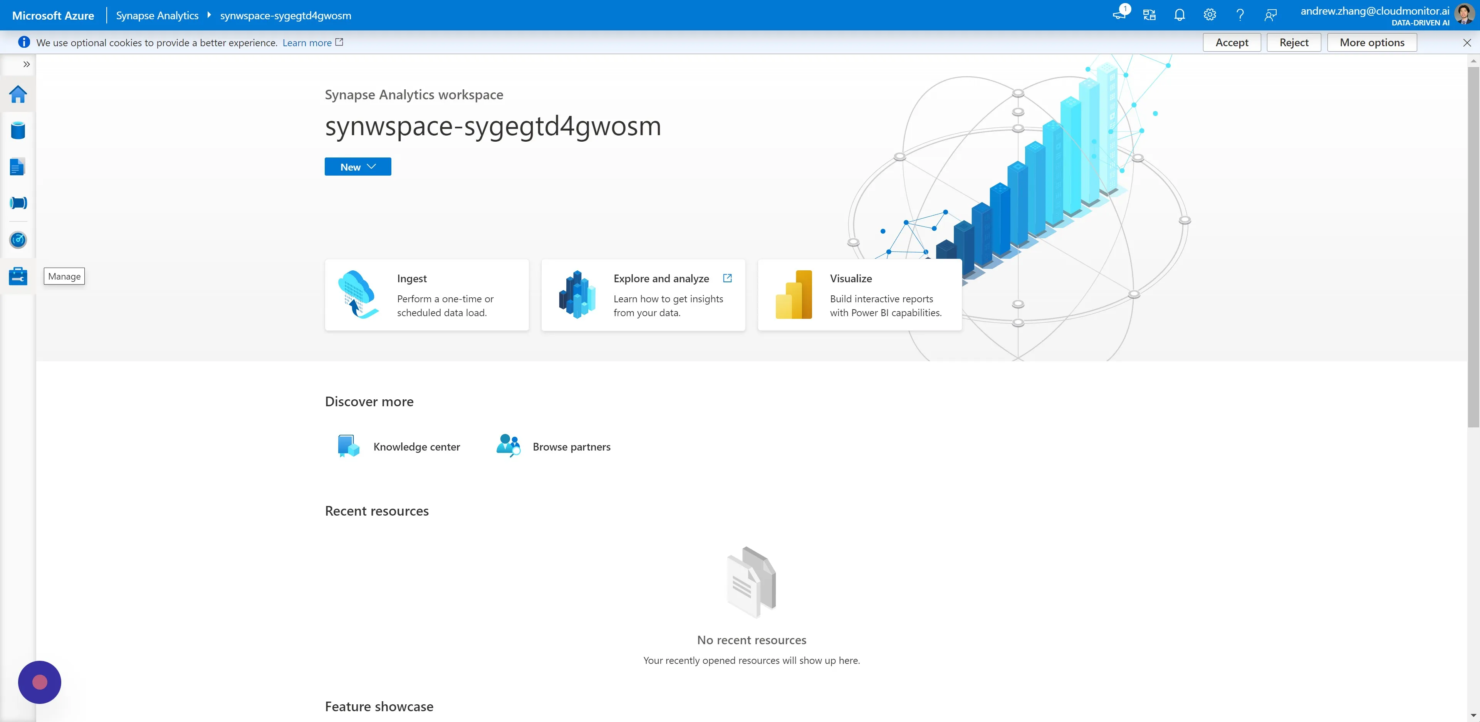
Task: Open the Explore and analyze card
Action: [x=643, y=295]
